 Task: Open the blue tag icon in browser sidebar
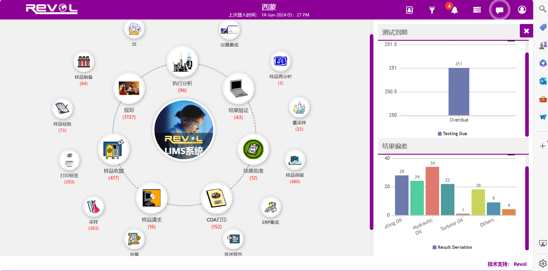coord(543,27)
